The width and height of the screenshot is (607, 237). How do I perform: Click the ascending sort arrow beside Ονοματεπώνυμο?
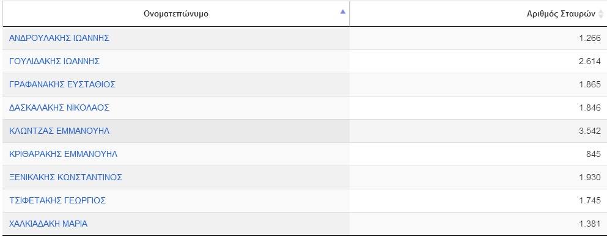(342, 12)
